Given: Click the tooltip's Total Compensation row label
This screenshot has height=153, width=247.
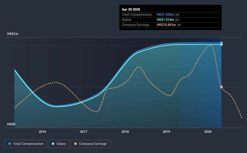Looking at the screenshot, I should [x=137, y=14].
